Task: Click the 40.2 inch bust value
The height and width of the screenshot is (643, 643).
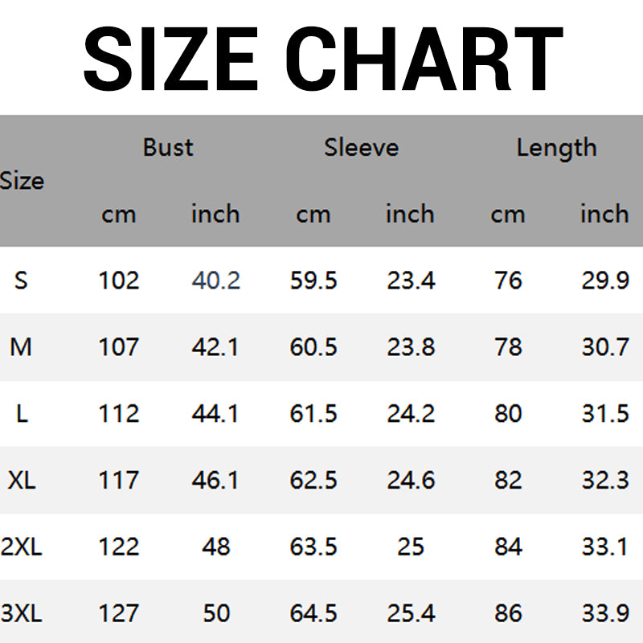Action: point(216,281)
